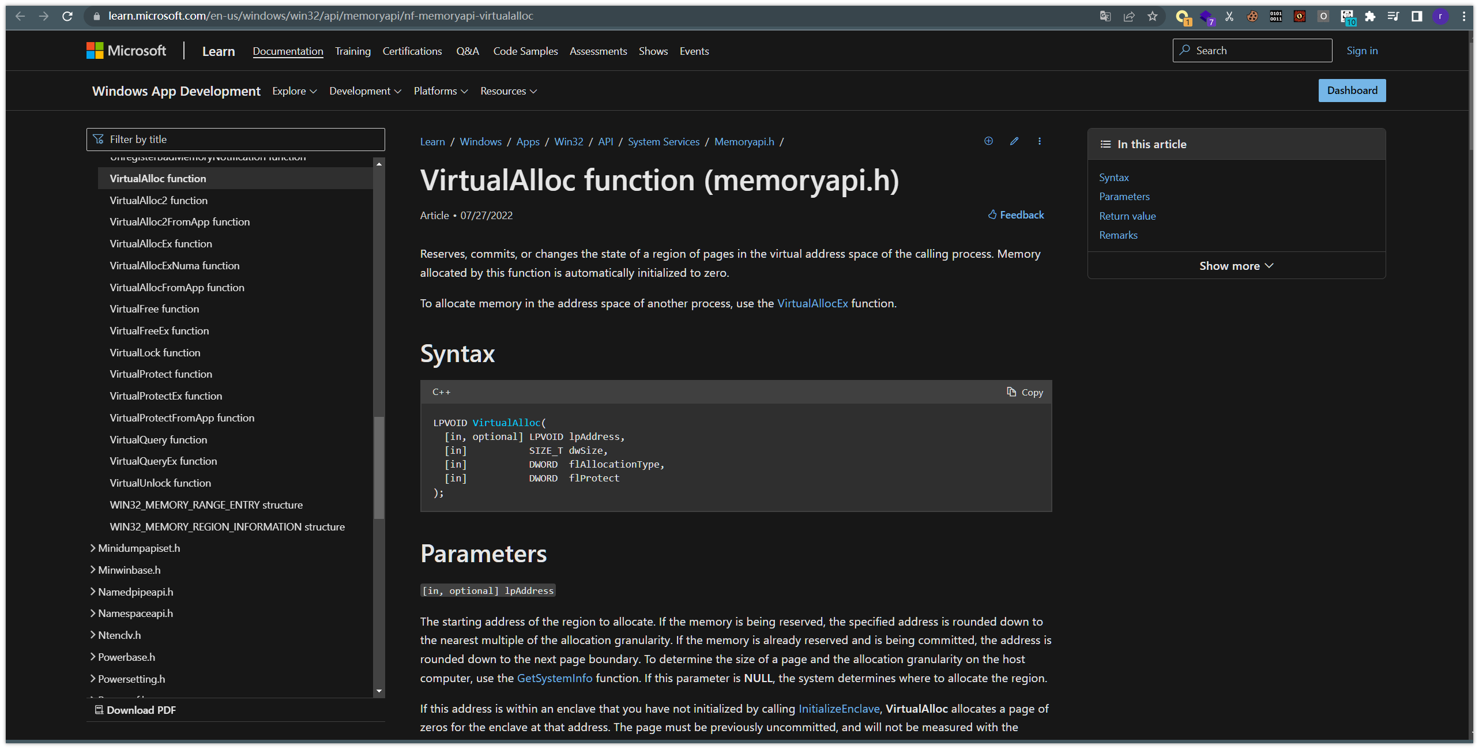Expand Show more in article contents
The image size is (1479, 749).
pyautogui.click(x=1236, y=266)
